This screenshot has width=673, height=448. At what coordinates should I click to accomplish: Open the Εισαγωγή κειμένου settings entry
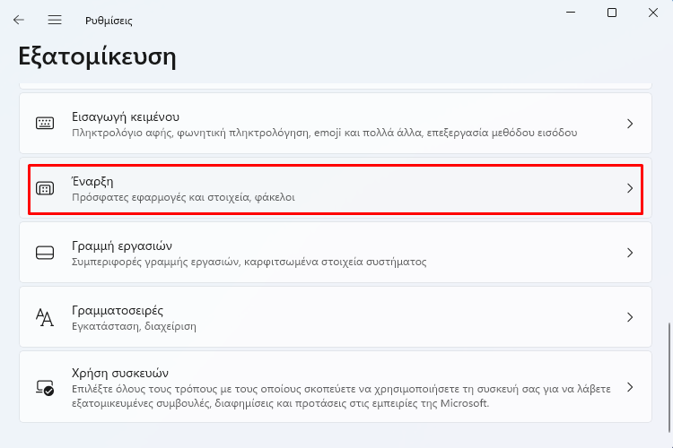336,124
